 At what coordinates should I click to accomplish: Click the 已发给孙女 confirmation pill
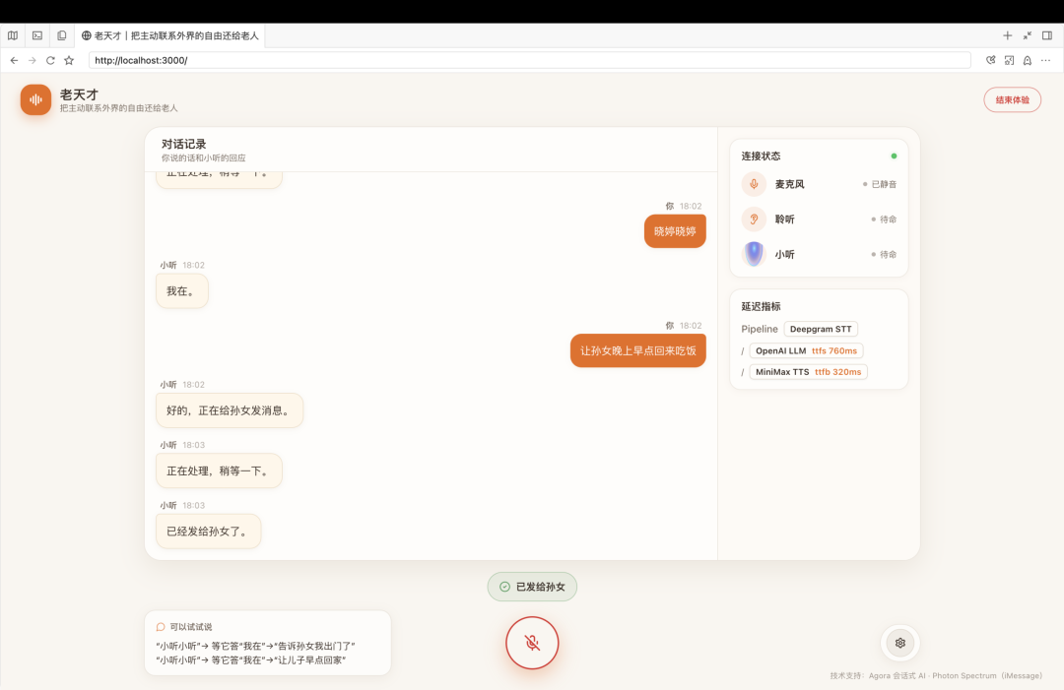tap(532, 587)
